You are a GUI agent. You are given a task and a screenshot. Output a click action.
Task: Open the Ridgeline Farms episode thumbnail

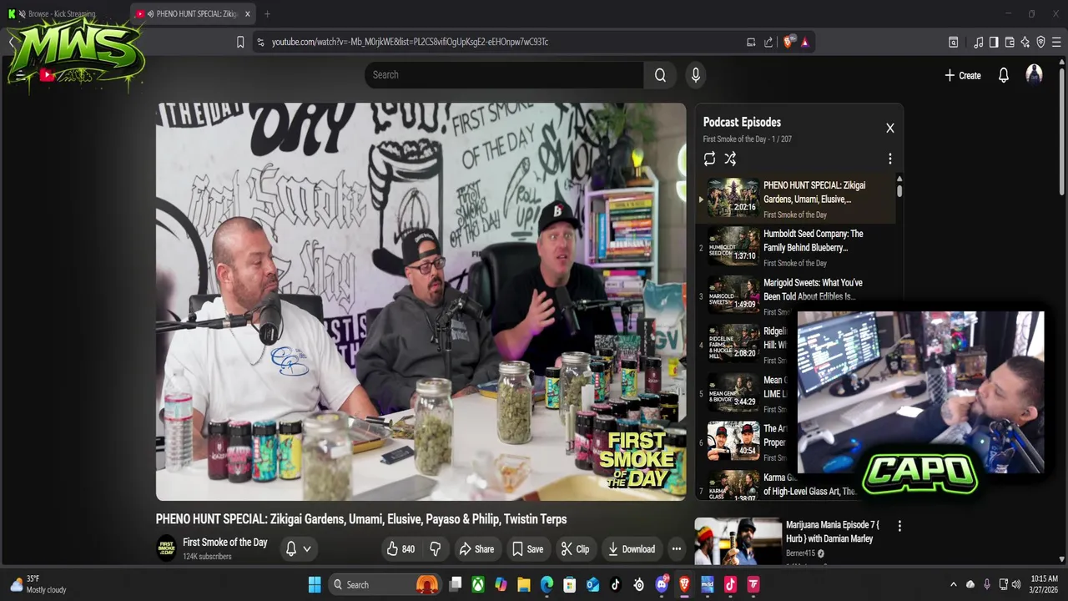coord(733,344)
